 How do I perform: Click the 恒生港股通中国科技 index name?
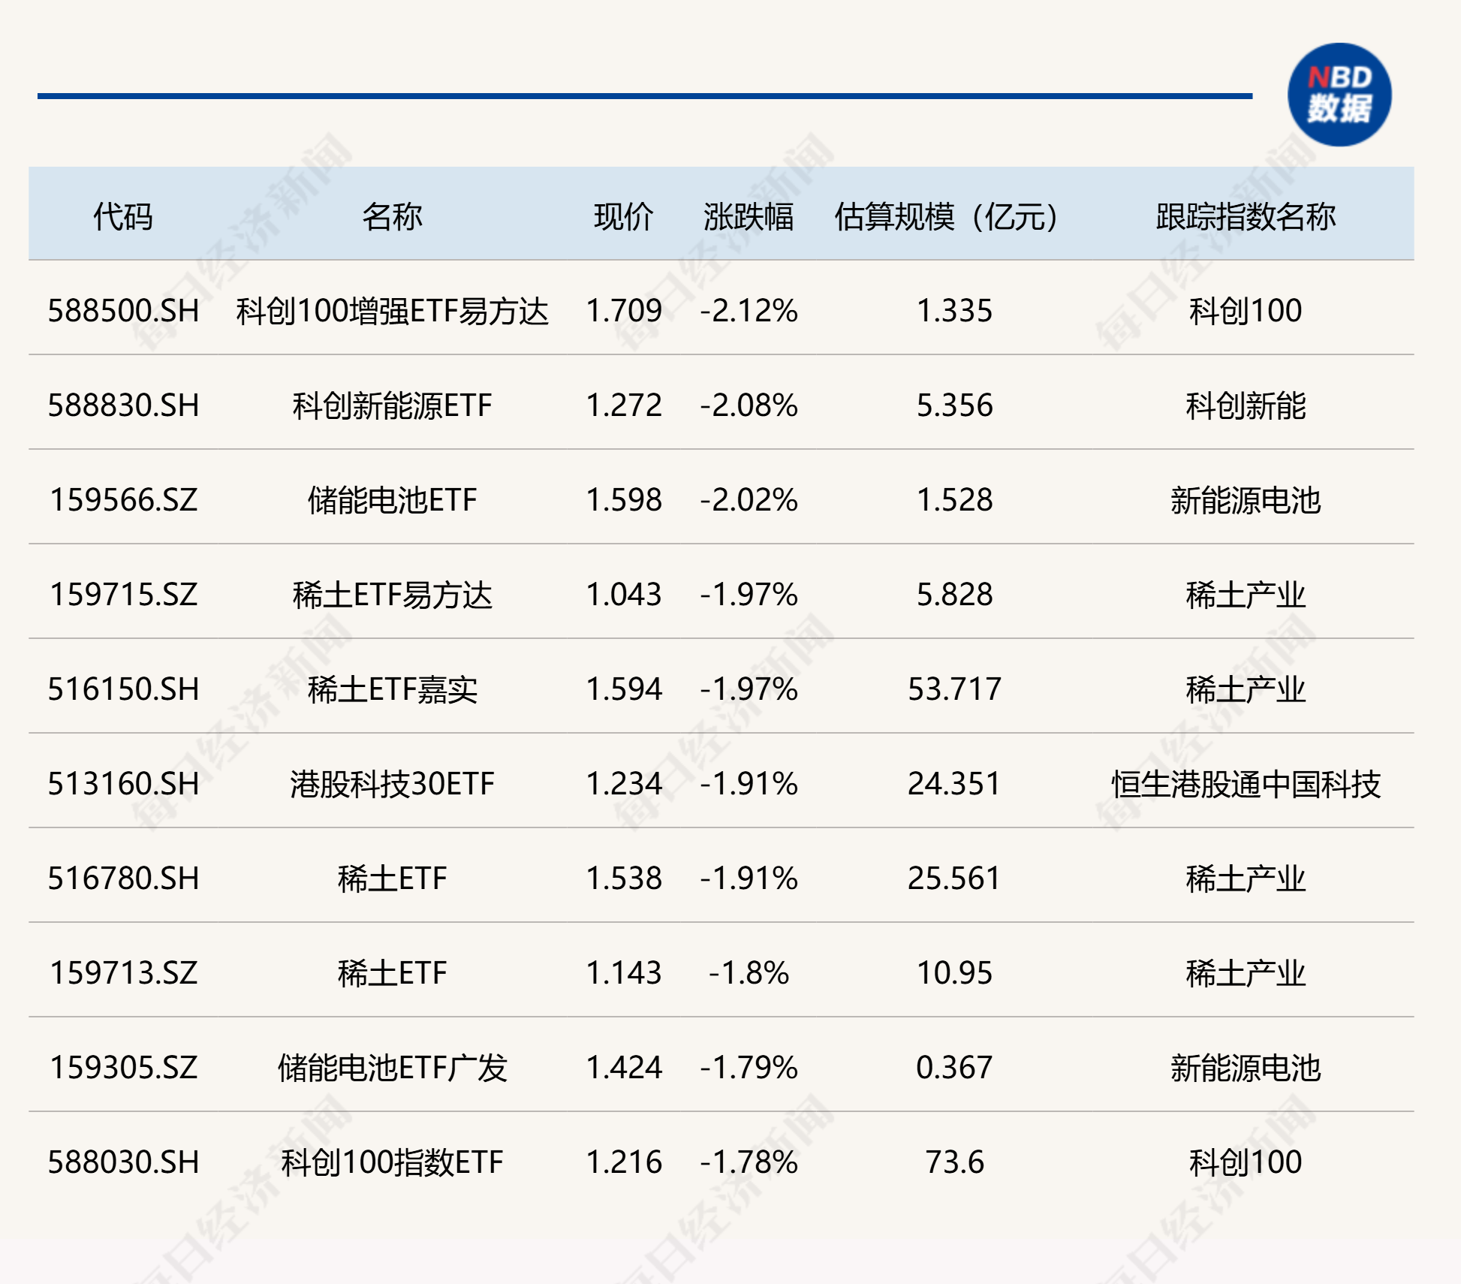click(x=1245, y=784)
